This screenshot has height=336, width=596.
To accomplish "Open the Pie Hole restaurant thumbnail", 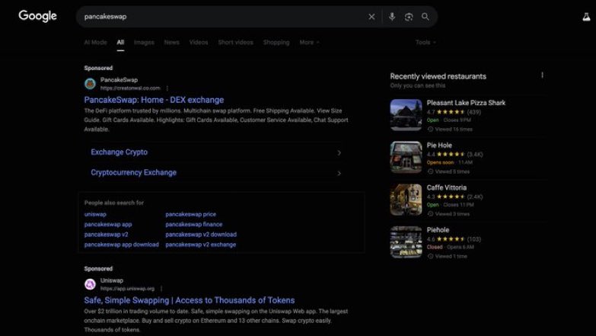I will (406, 157).
